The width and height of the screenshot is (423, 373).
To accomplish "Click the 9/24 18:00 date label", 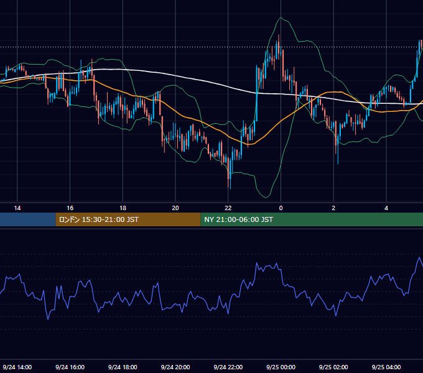I will [x=123, y=367].
